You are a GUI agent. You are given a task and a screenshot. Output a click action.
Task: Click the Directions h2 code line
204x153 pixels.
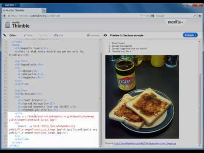coord(28,94)
